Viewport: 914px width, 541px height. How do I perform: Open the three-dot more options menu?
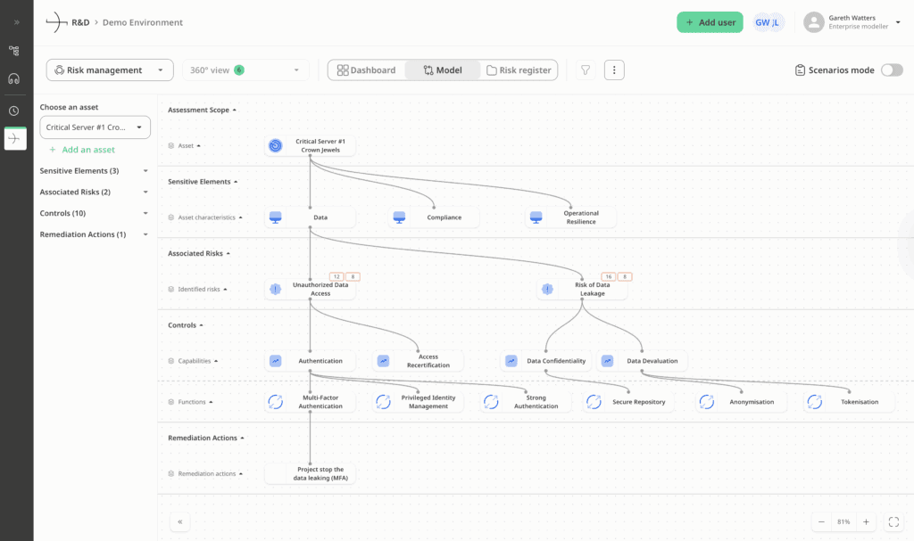pyautogui.click(x=614, y=70)
